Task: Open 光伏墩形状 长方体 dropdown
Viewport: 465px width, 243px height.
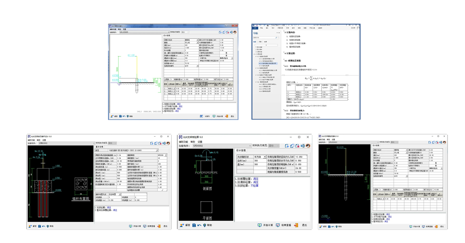Action: (x=264, y=157)
